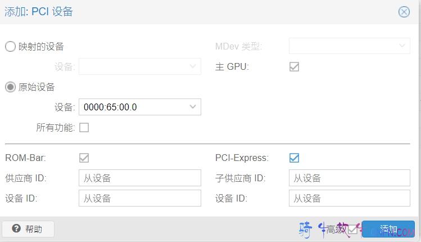Toggle the ROM-Bar checkbox
The image size is (421, 242).
84,158
